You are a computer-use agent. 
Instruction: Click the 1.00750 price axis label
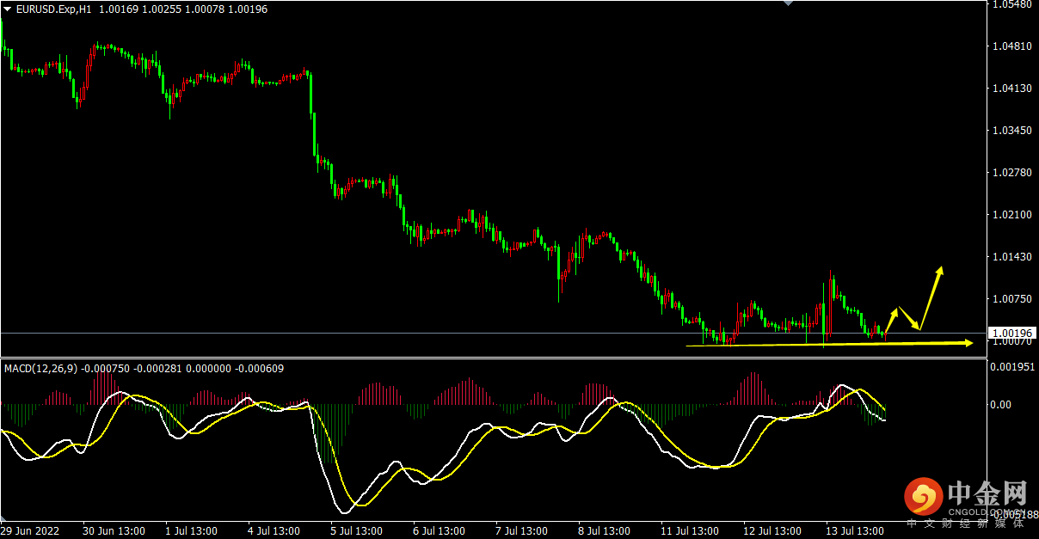pos(1011,299)
